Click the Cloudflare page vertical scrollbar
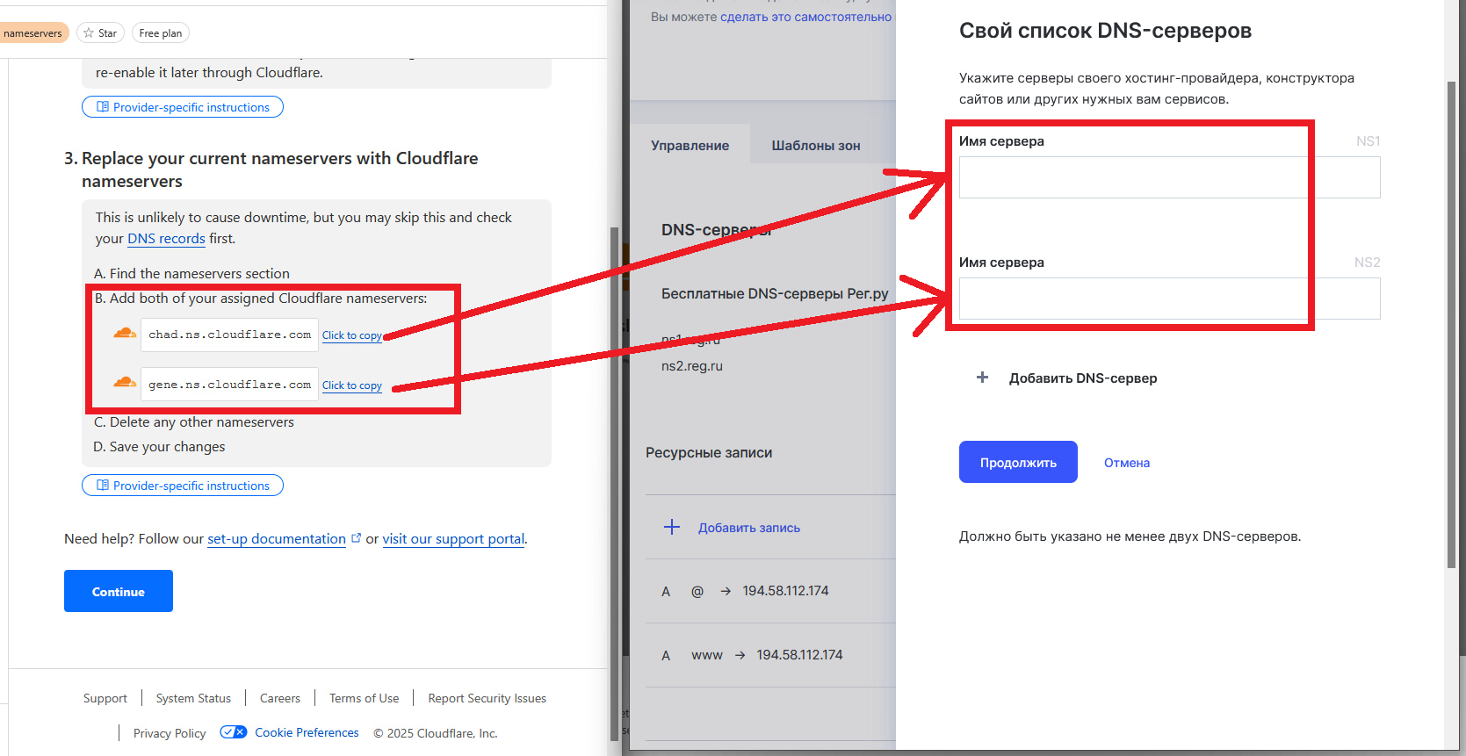 click(615, 483)
